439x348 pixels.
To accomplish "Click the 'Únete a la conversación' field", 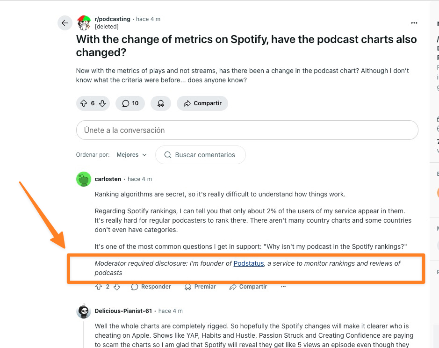I will pyautogui.click(x=247, y=130).
